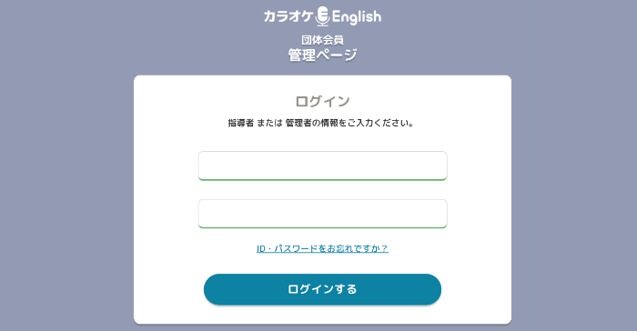Submit the form with the teal login button
Screen dimensions: 637x331
pos(322,289)
